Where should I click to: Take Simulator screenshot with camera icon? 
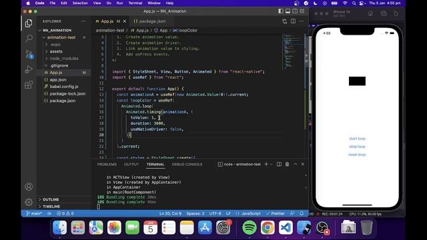(384, 13)
